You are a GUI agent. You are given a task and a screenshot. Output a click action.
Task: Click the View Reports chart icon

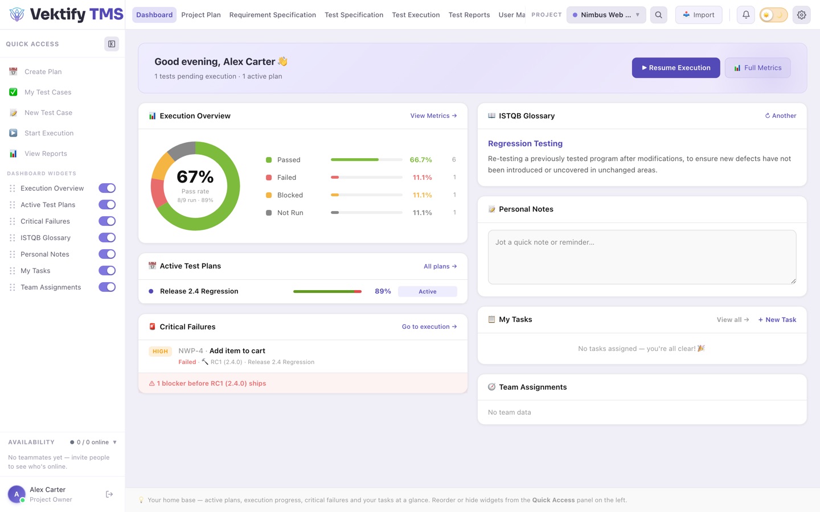tap(13, 154)
